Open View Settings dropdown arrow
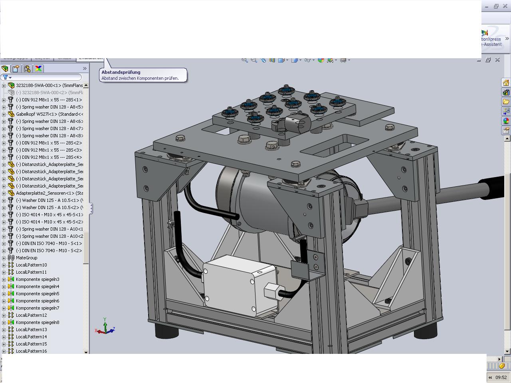Image resolution: width=511 pixels, height=383 pixels. [349, 60]
